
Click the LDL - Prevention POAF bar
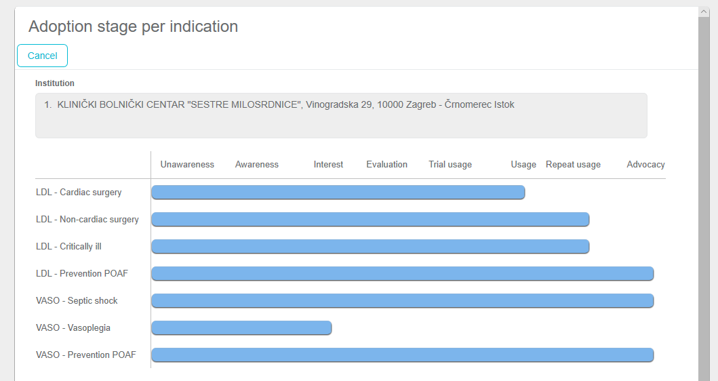click(x=402, y=274)
